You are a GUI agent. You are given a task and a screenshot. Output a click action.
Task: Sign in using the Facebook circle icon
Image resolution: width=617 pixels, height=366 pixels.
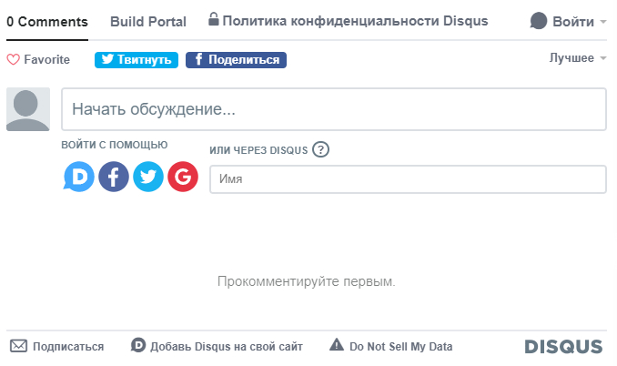pos(114,177)
